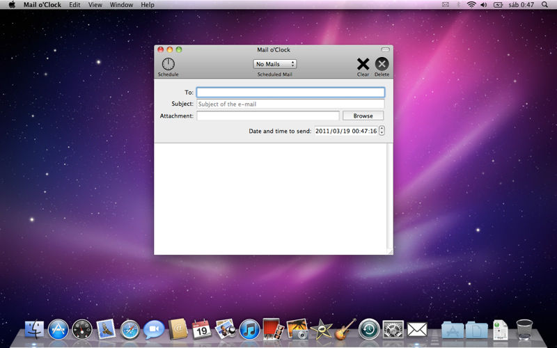Click the email message body area
Screen dimensions: 557x348
point(272,198)
